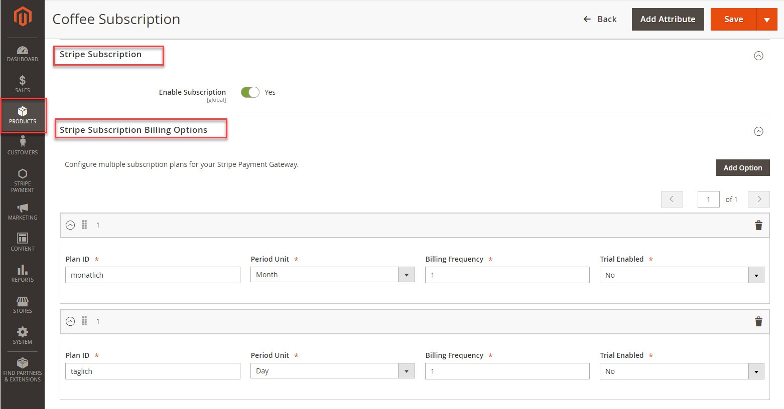The width and height of the screenshot is (784, 409).
Task: Open the Dashboard sidebar icon
Action: (23, 54)
